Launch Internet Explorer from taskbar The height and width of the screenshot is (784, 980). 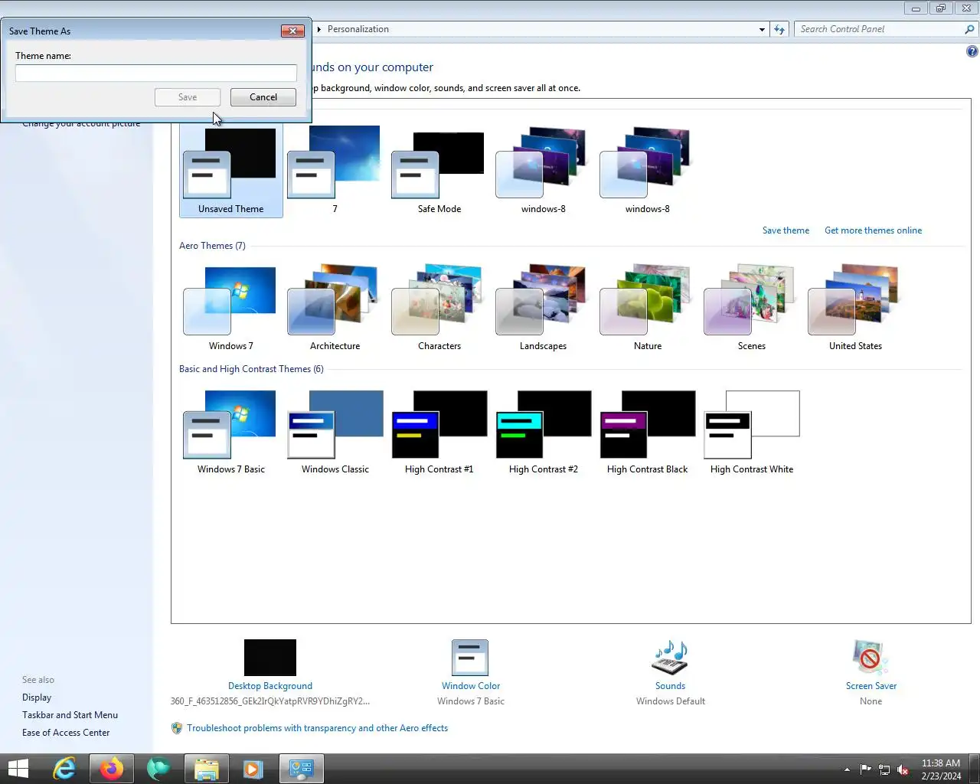(64, 768)
